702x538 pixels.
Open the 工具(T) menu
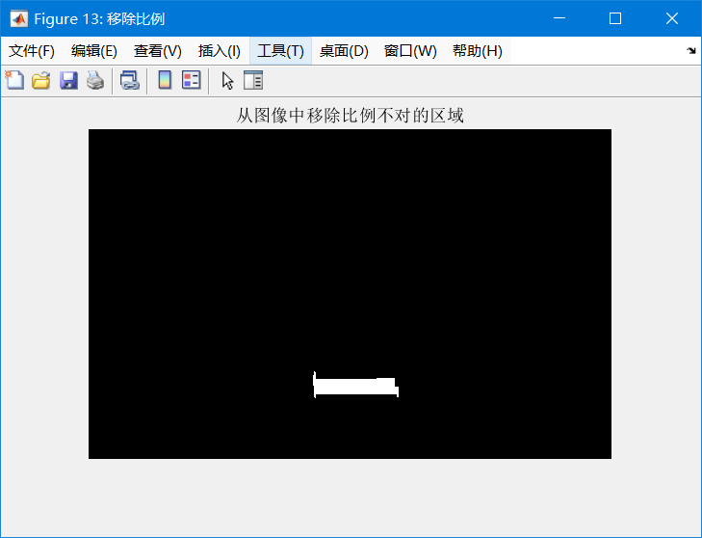coord(281,51)
